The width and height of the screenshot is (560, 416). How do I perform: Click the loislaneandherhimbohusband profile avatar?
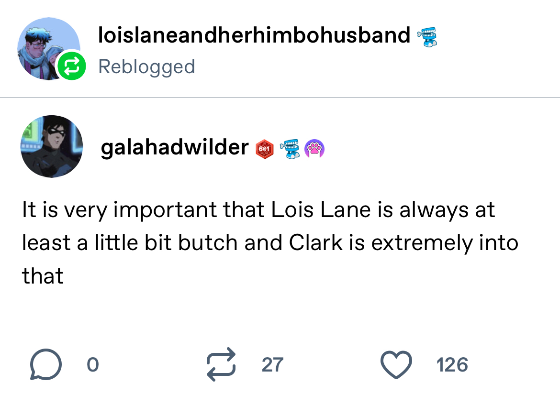pyautogui.click(x=47, y=49)
